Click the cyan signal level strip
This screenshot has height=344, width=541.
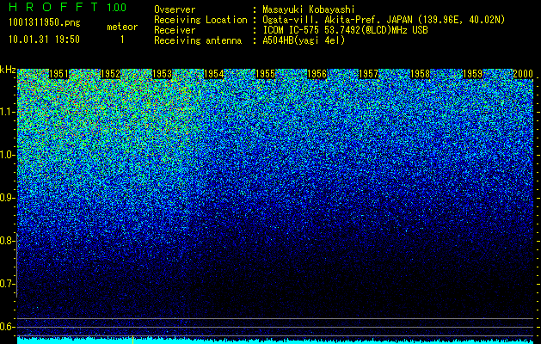pyautogui.click(x=275, y=341)
